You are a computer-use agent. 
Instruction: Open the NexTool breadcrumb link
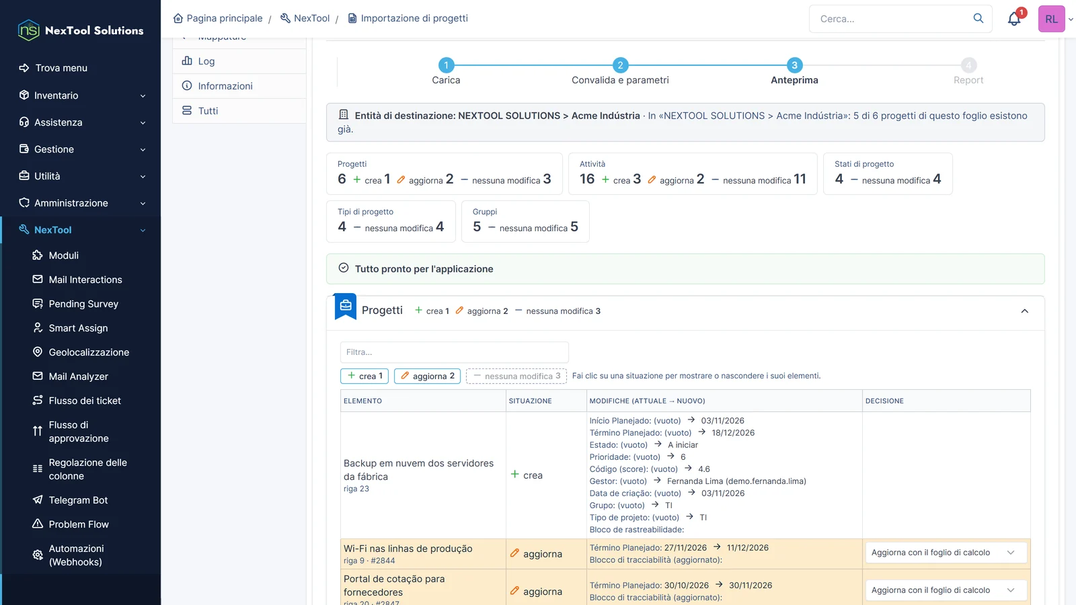pyautogui.click(x=305, y=18)
